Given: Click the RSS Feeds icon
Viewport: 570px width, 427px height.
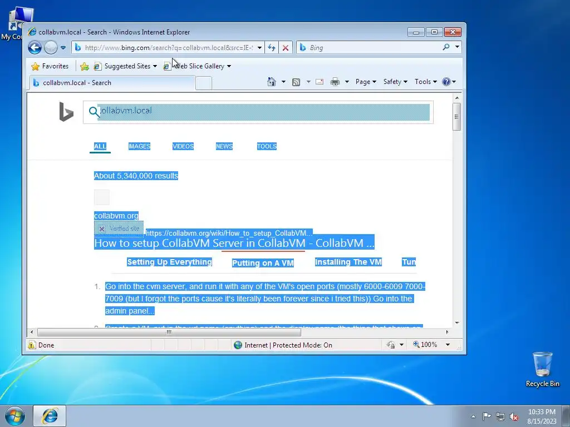Looking at the screenshot, I should 296,82.
